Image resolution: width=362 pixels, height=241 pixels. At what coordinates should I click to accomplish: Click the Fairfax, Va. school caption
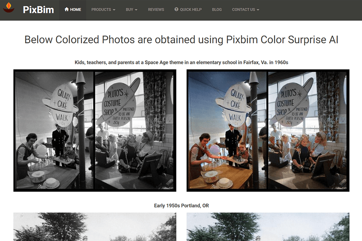181,63
